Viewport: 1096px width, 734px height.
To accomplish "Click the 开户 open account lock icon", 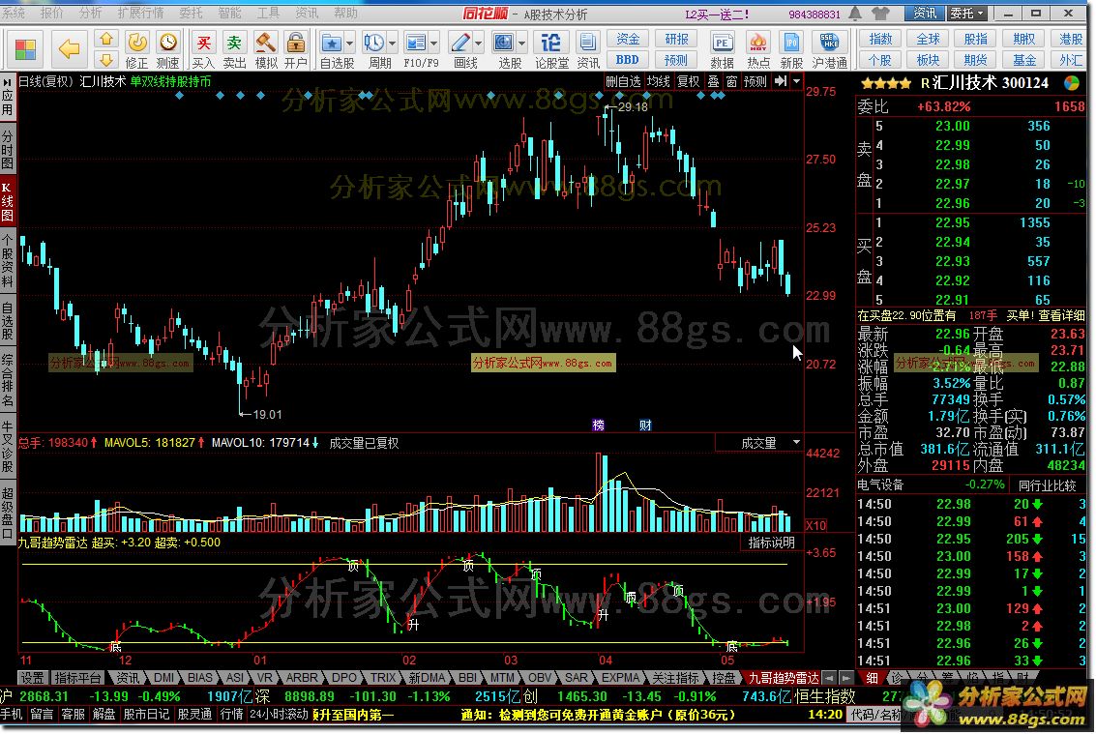I will (x=296, y=43).
